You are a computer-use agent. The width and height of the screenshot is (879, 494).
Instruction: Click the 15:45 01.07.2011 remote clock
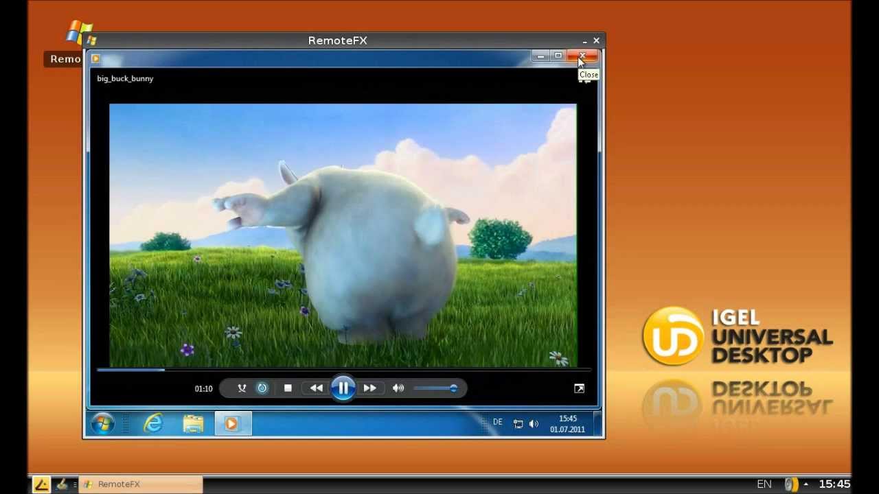[x=568, y=424]
